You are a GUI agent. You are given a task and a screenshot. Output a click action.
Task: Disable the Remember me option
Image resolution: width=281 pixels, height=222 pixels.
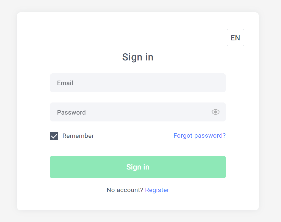54,136
